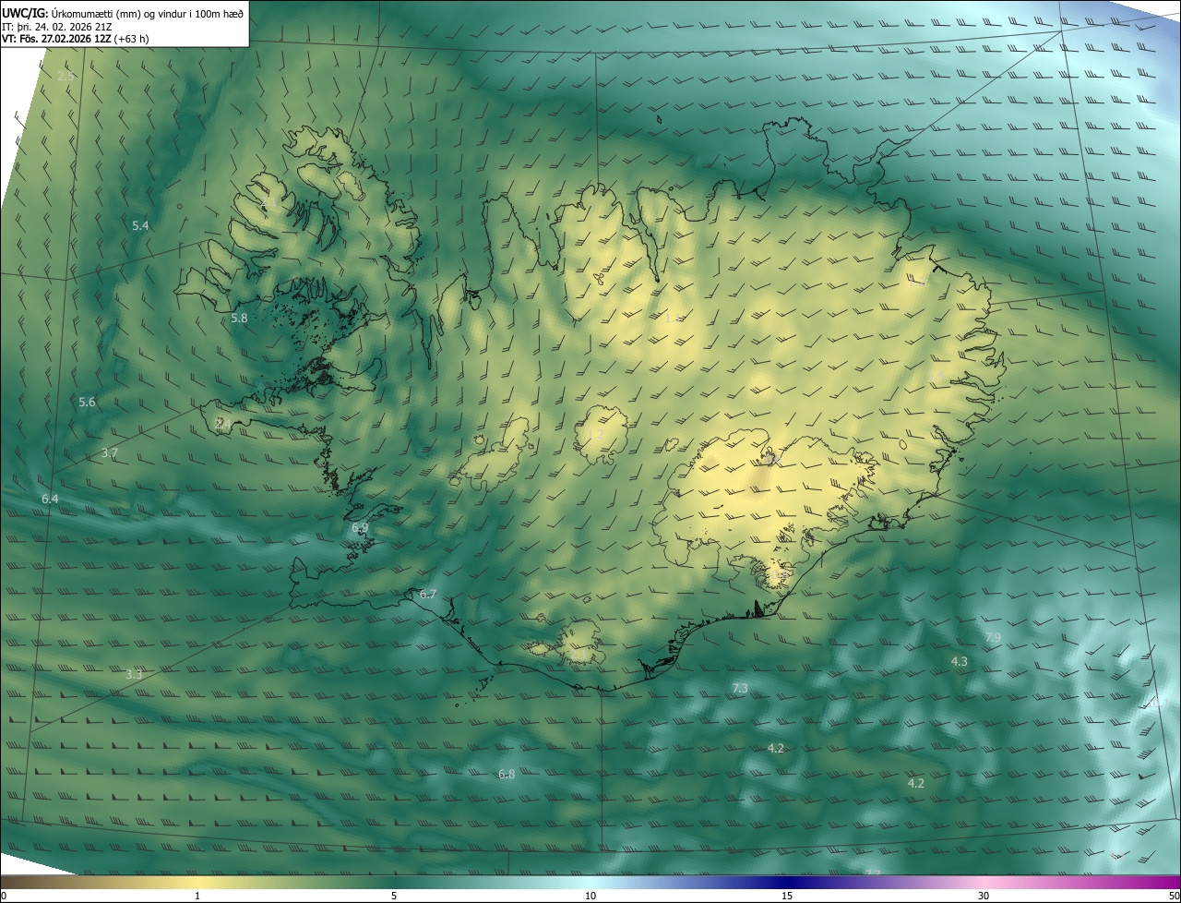Click the 4.3 value label

[x=959, y=661]
